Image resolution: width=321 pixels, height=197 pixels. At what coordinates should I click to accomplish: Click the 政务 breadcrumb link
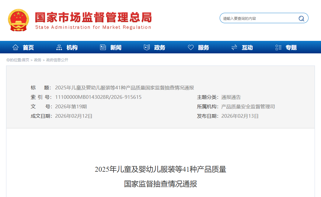(x=37, y=60)
